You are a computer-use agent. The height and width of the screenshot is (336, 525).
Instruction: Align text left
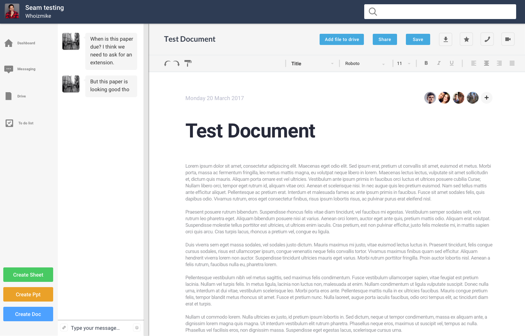click(x=474, y=63)
